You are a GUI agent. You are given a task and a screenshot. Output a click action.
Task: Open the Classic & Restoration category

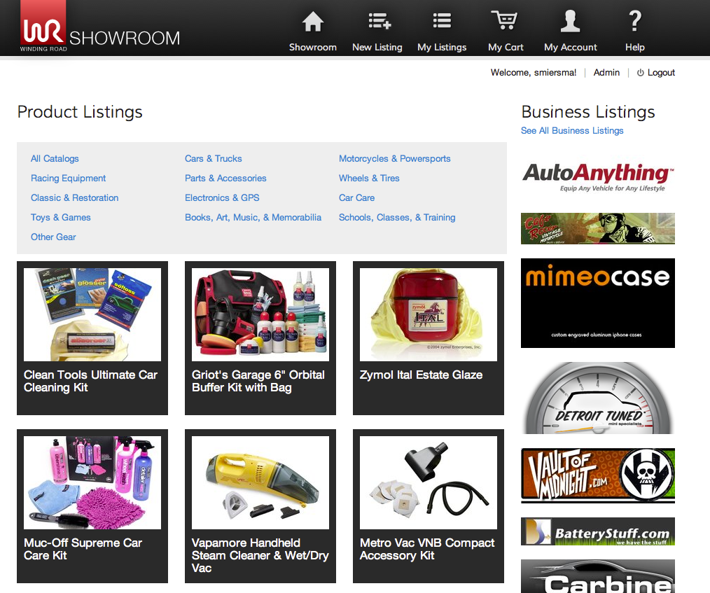tap(75, 198)
